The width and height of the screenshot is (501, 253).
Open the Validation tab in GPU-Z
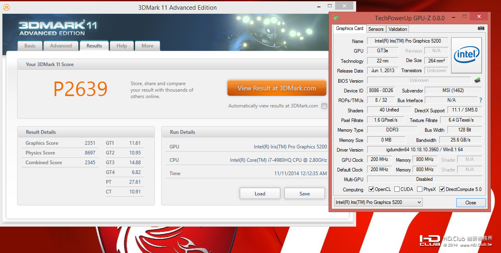pos(398,29)
